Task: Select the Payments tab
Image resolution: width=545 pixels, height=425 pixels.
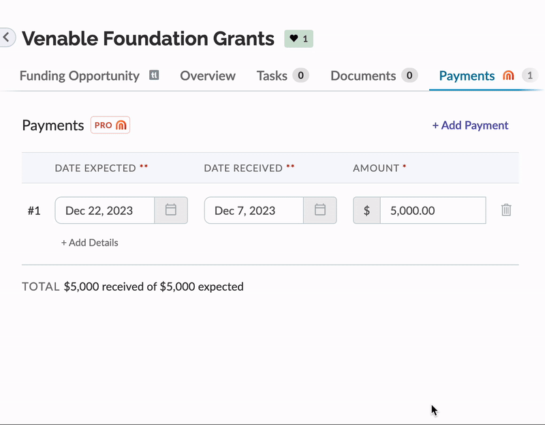Action: 467,76
